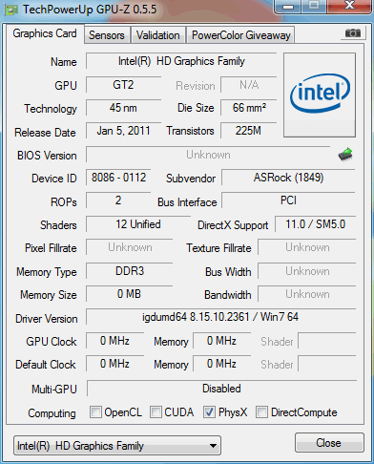374x464 pixels.
Task: Enable the OpenCL checkbox
Action: pyautogui.click(x=95, y=411)
